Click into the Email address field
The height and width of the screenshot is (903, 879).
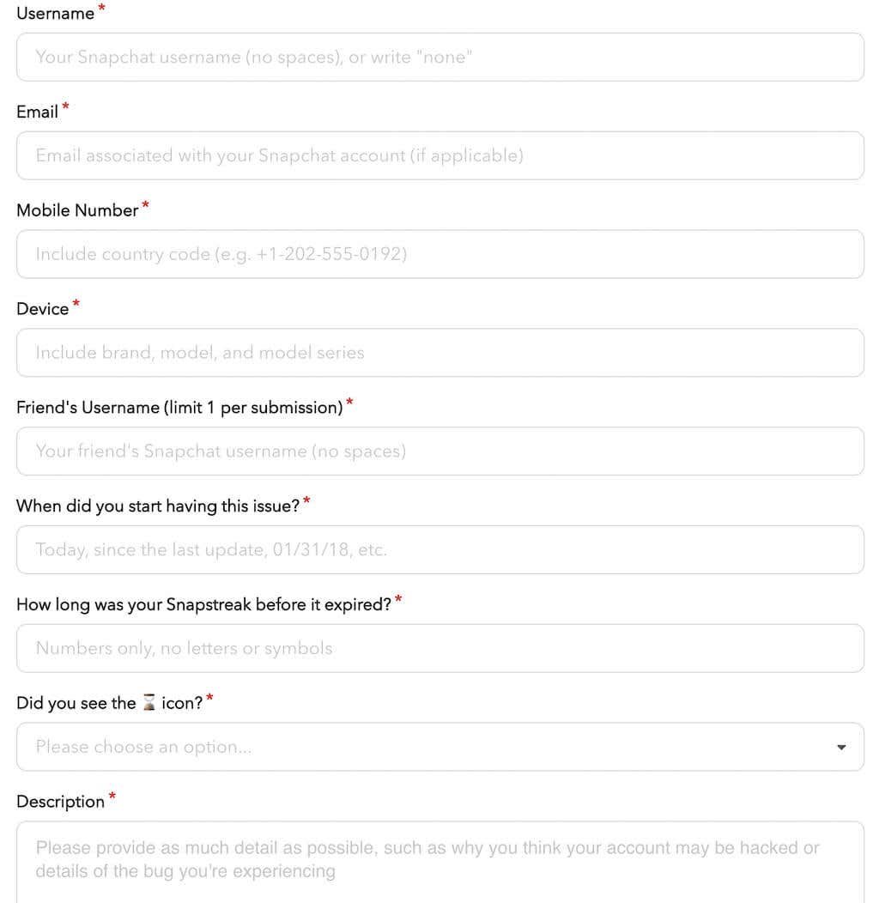tap(439, 155)
